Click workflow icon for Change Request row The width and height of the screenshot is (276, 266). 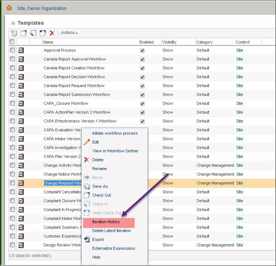21,183
